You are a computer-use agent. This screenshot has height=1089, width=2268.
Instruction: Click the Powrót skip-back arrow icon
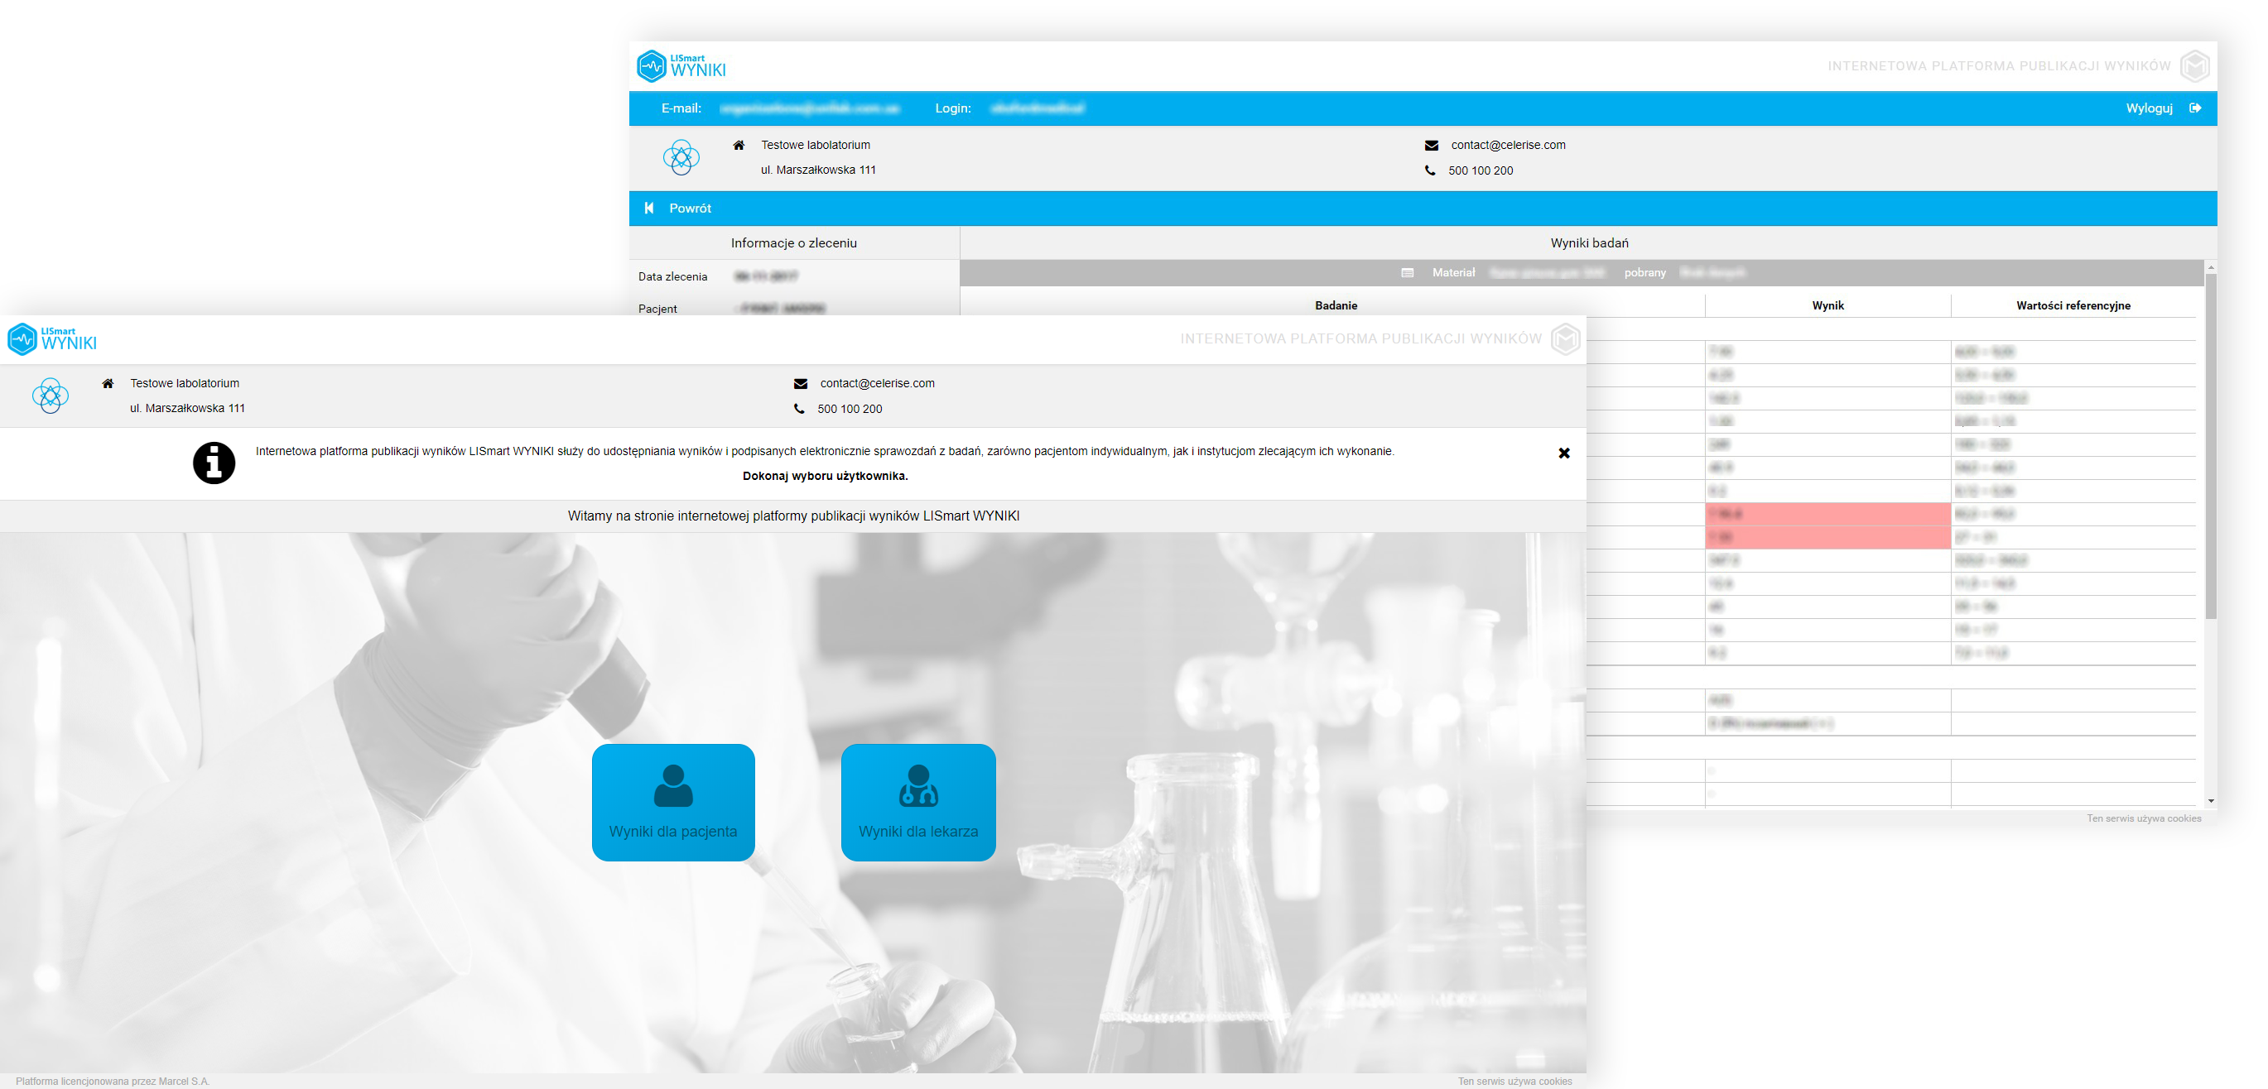pos(649,209)
